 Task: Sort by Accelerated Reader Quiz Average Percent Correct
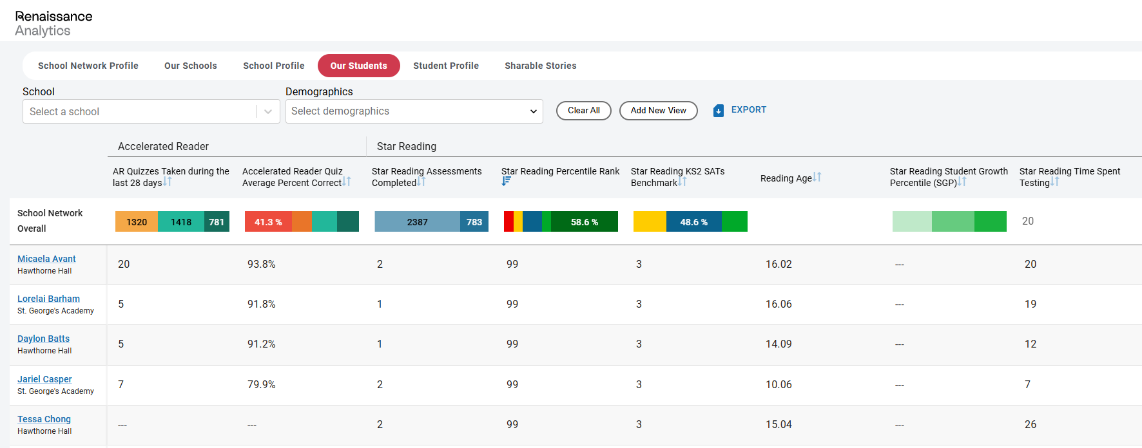click(347, 182)
